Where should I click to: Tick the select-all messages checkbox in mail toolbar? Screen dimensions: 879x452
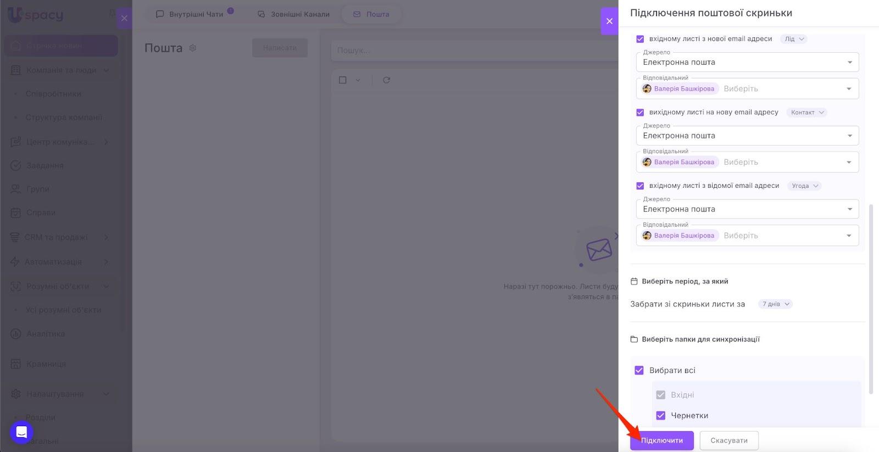click(x=343, y=80)
